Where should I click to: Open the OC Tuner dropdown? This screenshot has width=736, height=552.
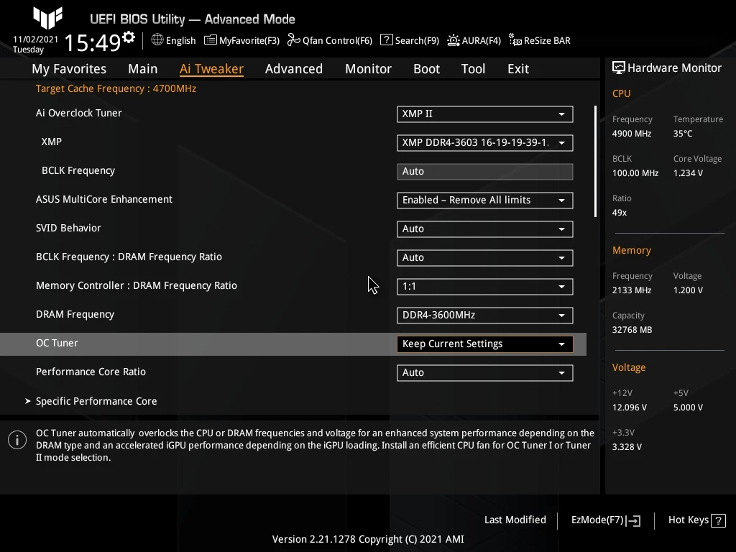485,344
